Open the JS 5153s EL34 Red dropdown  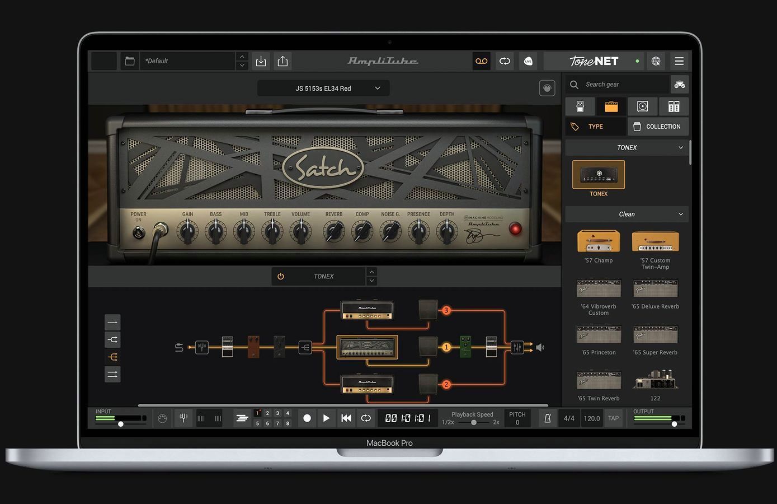coord(323,88)
